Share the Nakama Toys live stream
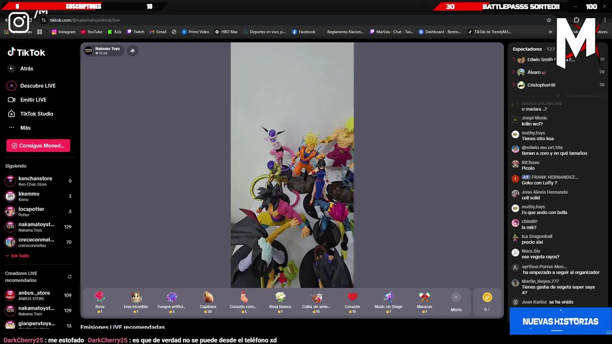 (x=132, y=51)
